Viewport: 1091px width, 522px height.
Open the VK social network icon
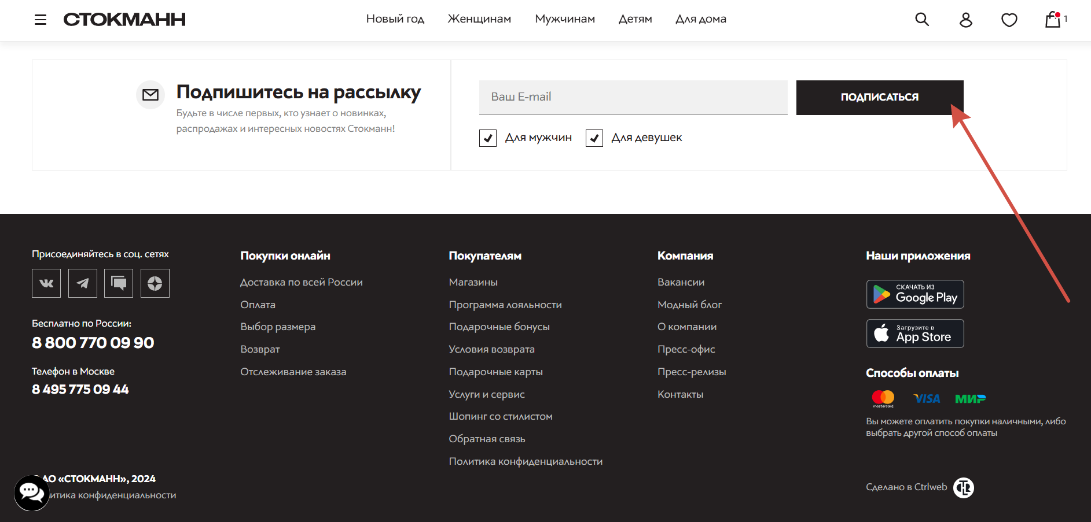[x=46, y=283]
